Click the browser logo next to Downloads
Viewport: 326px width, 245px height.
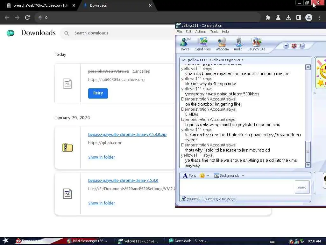coord(11,33)
